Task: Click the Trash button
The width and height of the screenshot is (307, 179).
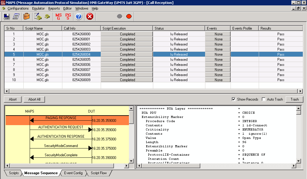Action: click(295, 99)
